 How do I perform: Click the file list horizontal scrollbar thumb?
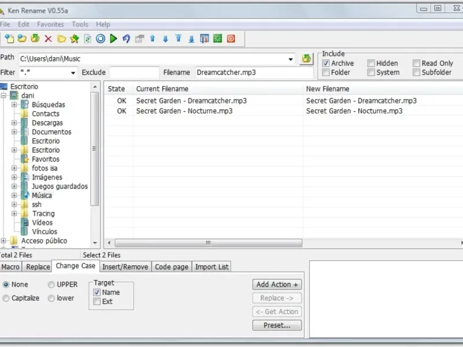(208, 243)
